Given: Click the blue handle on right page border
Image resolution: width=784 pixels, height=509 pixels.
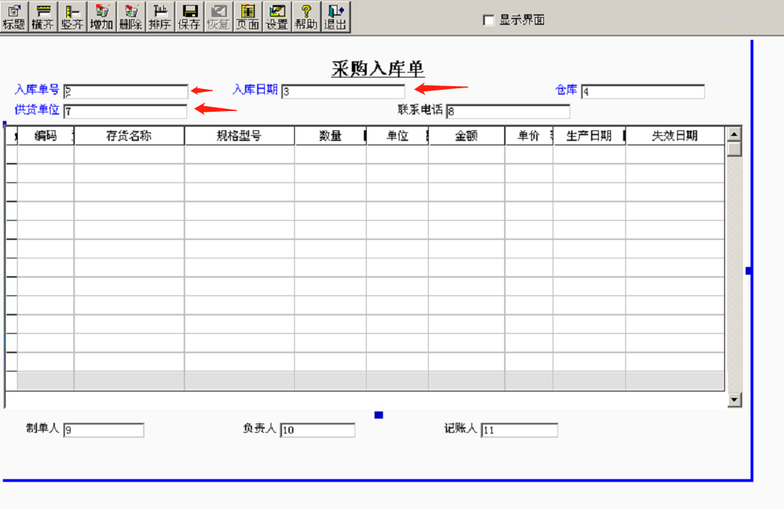Looking at the screenshot, I should [748, 271].
